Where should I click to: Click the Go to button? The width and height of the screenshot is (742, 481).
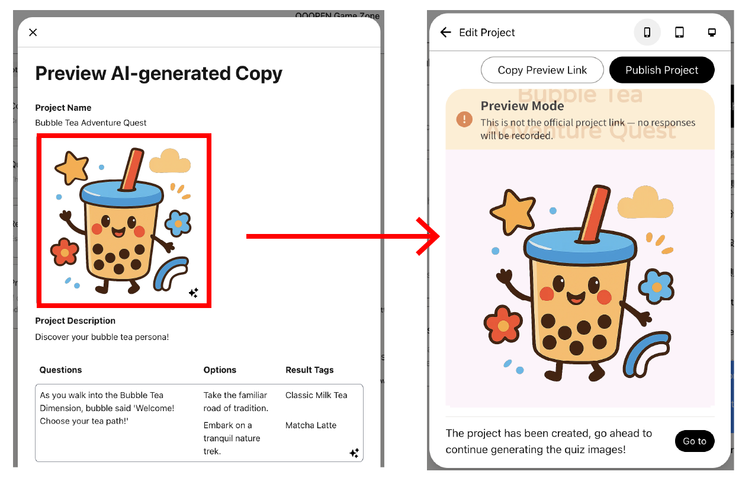(695, 441)
